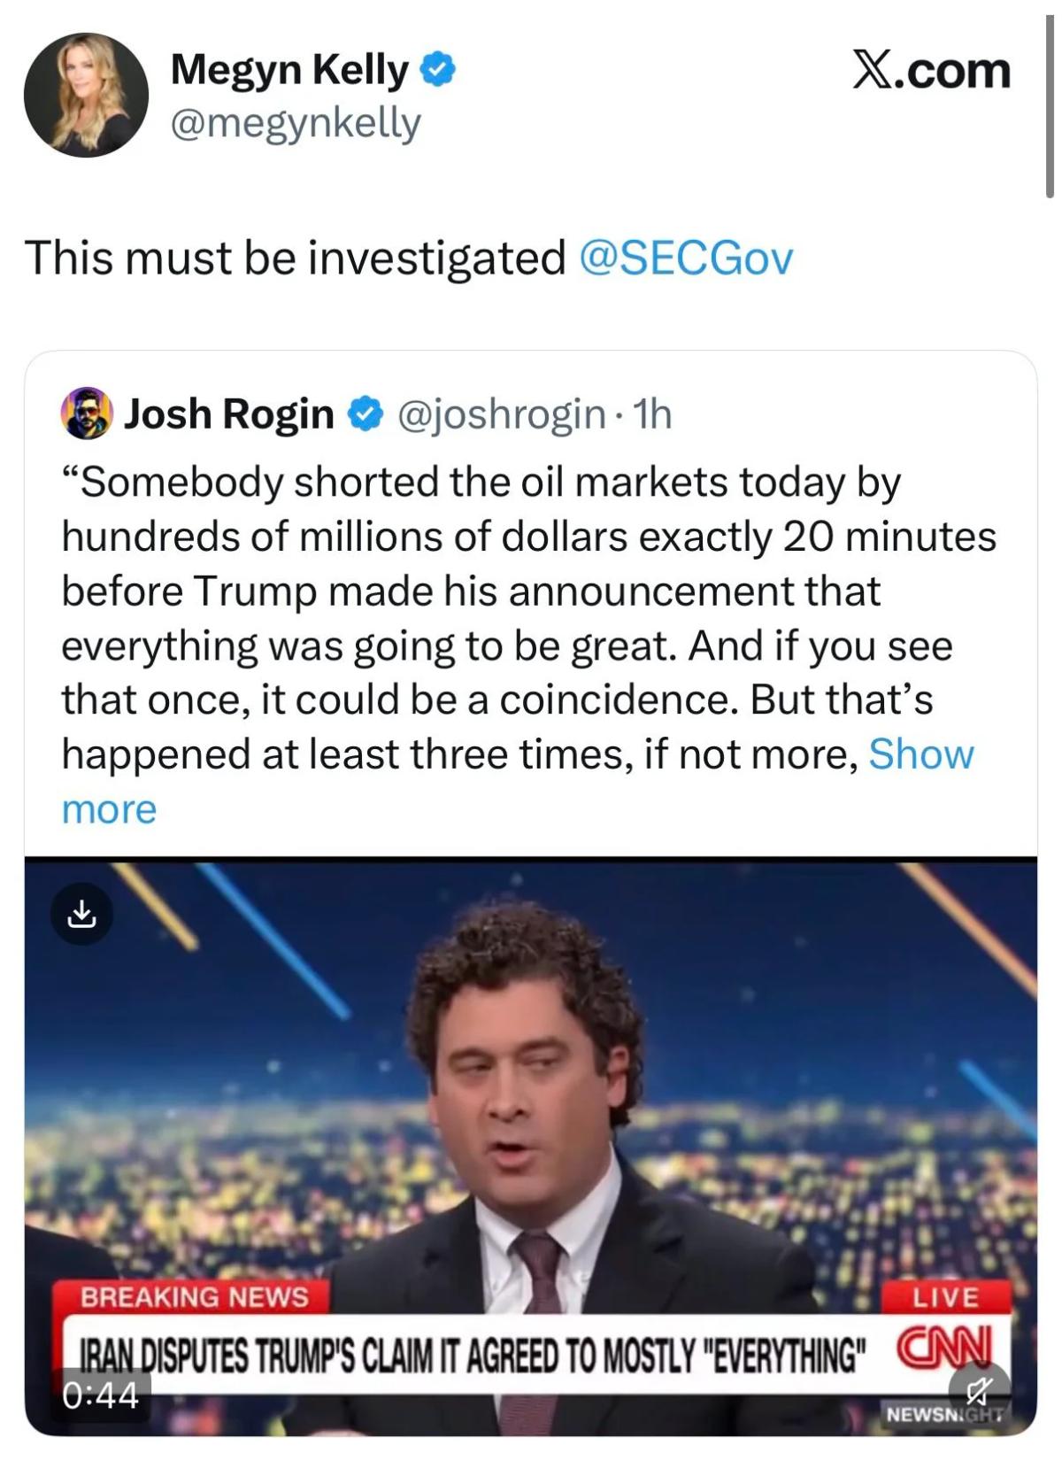Open the @joshrogin handle
The width and height of the screenshot is (1062, 1484).
tap(502, 414)
